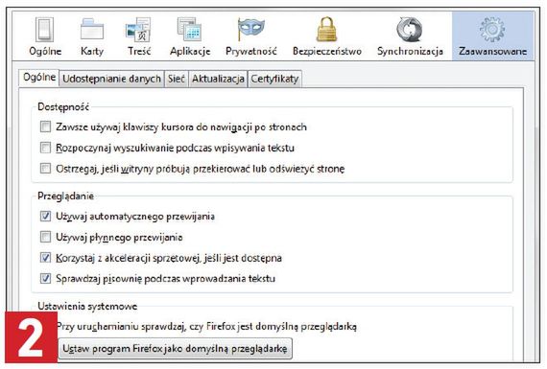Enable 'Zawsze używaj klawiszy kursora' checkbox

point(45,127)
